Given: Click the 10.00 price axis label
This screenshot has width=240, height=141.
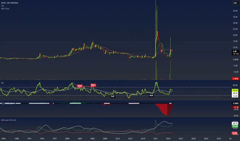Looking at the screenshot, I should click(x=235, y=47).
